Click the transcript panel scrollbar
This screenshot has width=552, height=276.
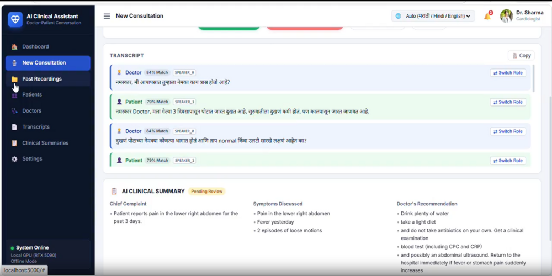pos(534,78)
